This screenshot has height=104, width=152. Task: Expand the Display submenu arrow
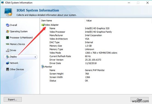35,57
